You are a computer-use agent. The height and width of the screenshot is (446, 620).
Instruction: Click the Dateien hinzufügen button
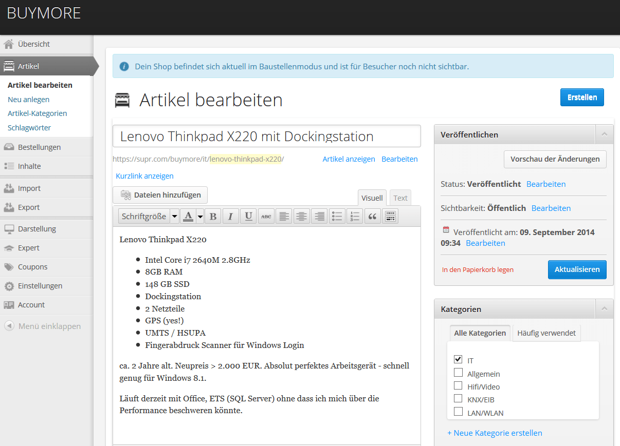click(x=160, y=195)
